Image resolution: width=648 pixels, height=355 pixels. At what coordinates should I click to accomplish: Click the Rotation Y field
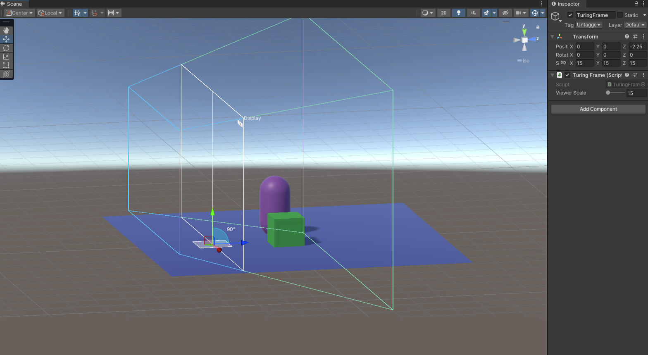(611, 55)
